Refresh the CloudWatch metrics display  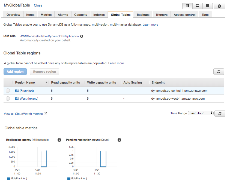220,113
